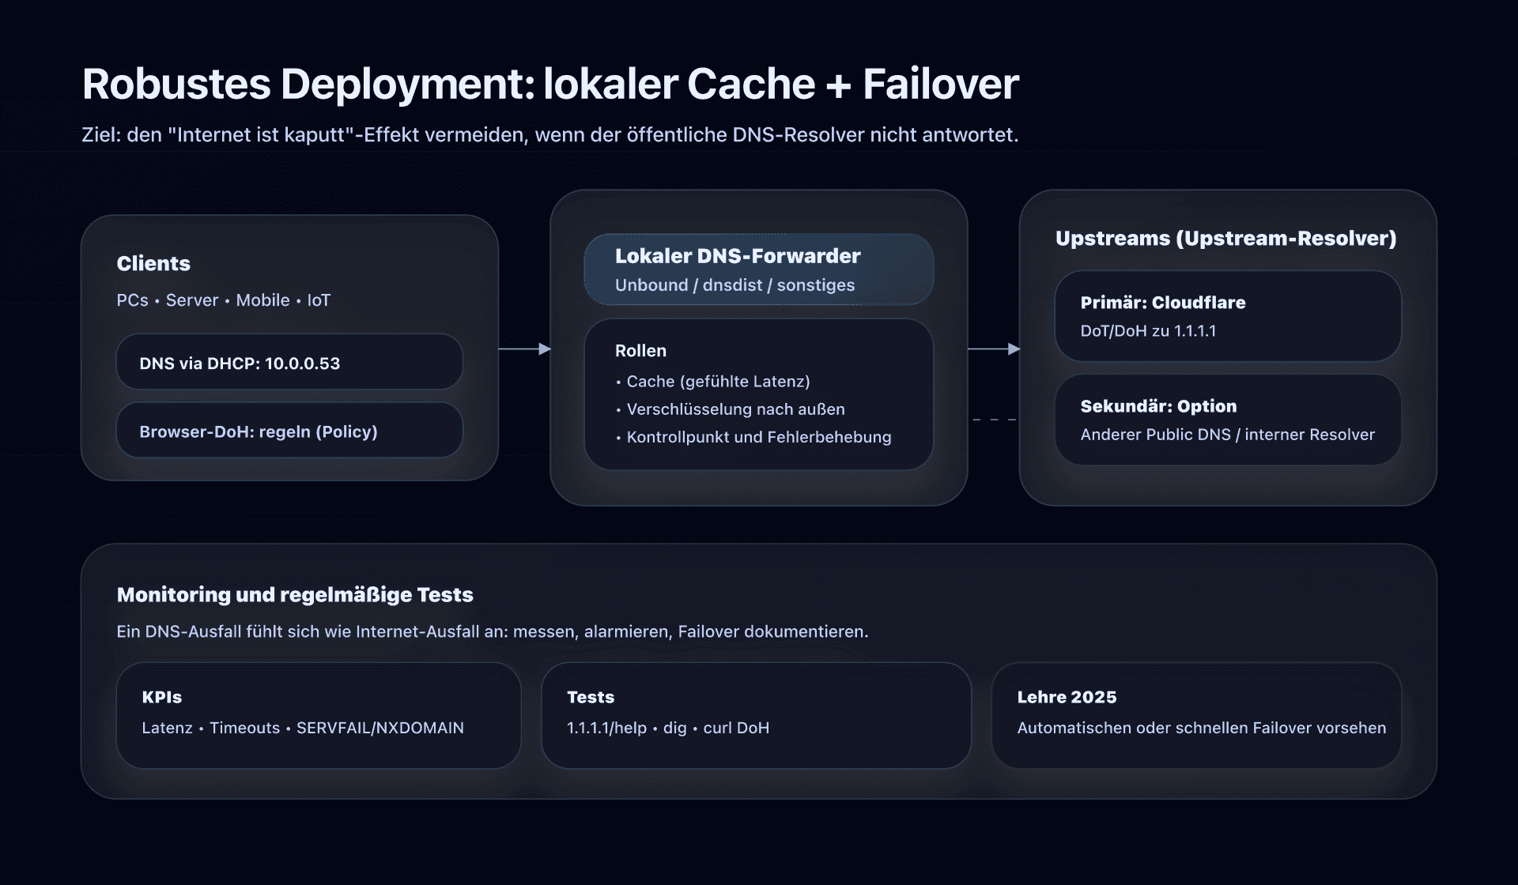Open the "Browser-DoH: regeln (Policy)" card
The width and height of the screenshot is (1518, 885).
click(x=289, y=431)
